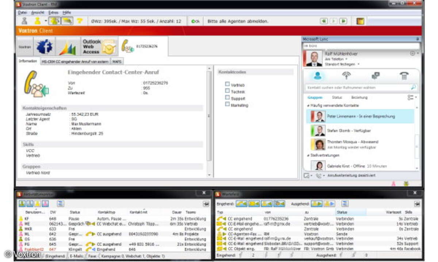Click the green rewind arrow button
This screenshot has width=438, height=262.
tap(324, 21)
